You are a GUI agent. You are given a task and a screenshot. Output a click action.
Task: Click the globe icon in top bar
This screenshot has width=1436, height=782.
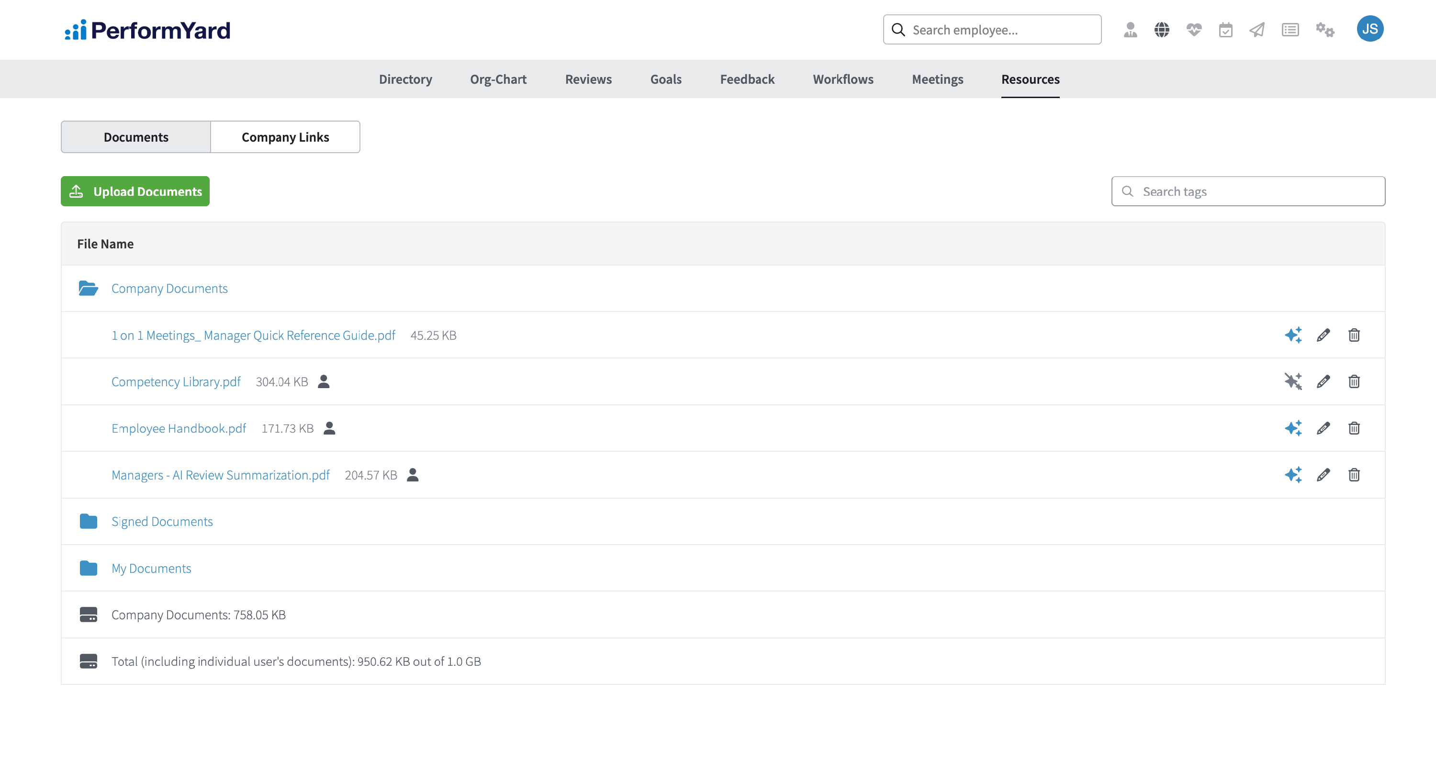(1162, 30)
